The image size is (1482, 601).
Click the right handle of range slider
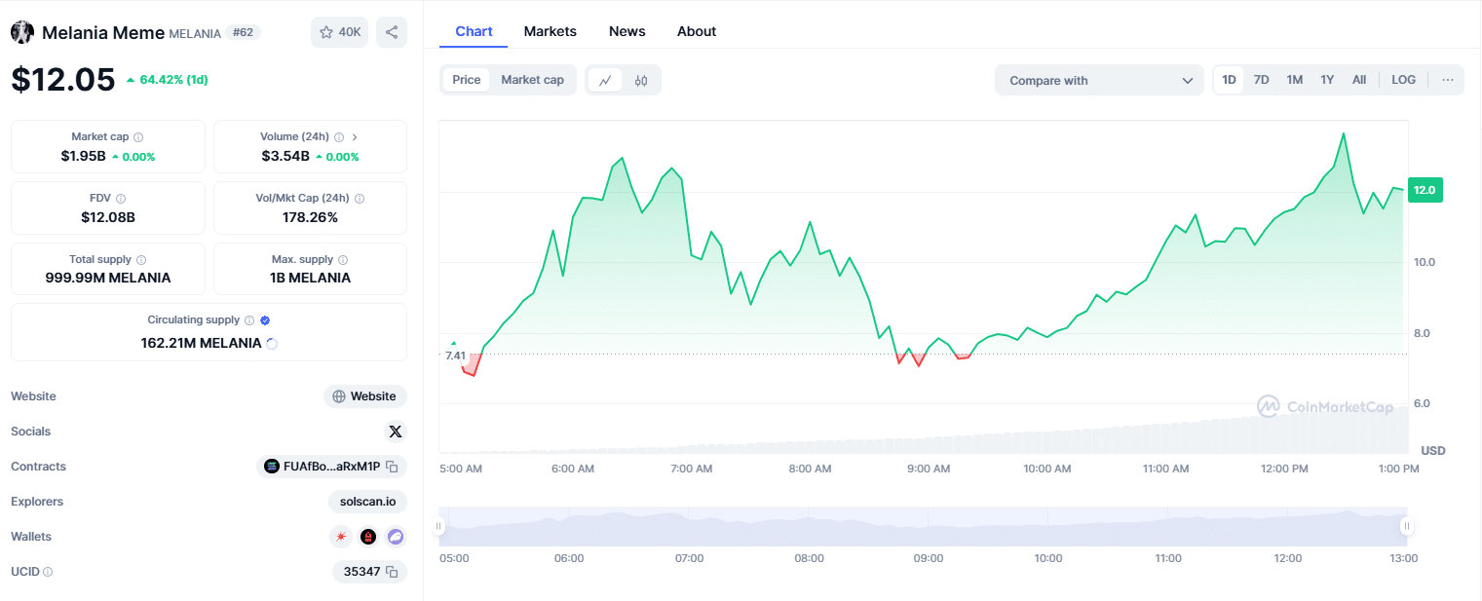tap(1406, 526)
